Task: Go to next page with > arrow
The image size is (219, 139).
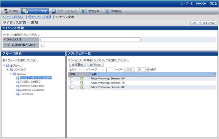Action: (x=99, y=70)
